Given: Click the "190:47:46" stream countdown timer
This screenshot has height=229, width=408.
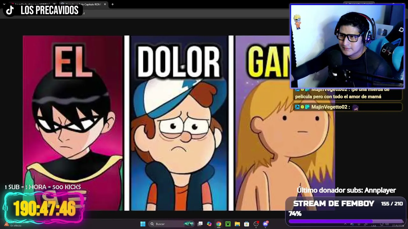Looking at the screenshot, I should point(44,208).
